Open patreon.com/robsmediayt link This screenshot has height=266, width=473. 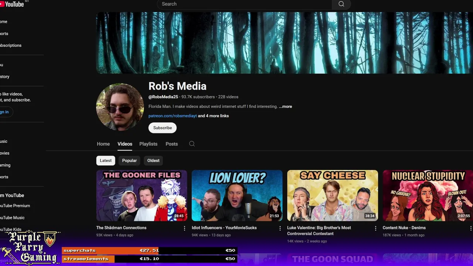tap(173, 116)
